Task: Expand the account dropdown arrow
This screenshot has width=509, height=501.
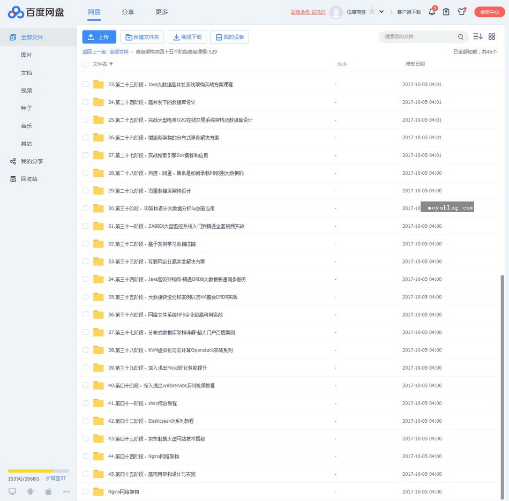Action: coord(381,12)
